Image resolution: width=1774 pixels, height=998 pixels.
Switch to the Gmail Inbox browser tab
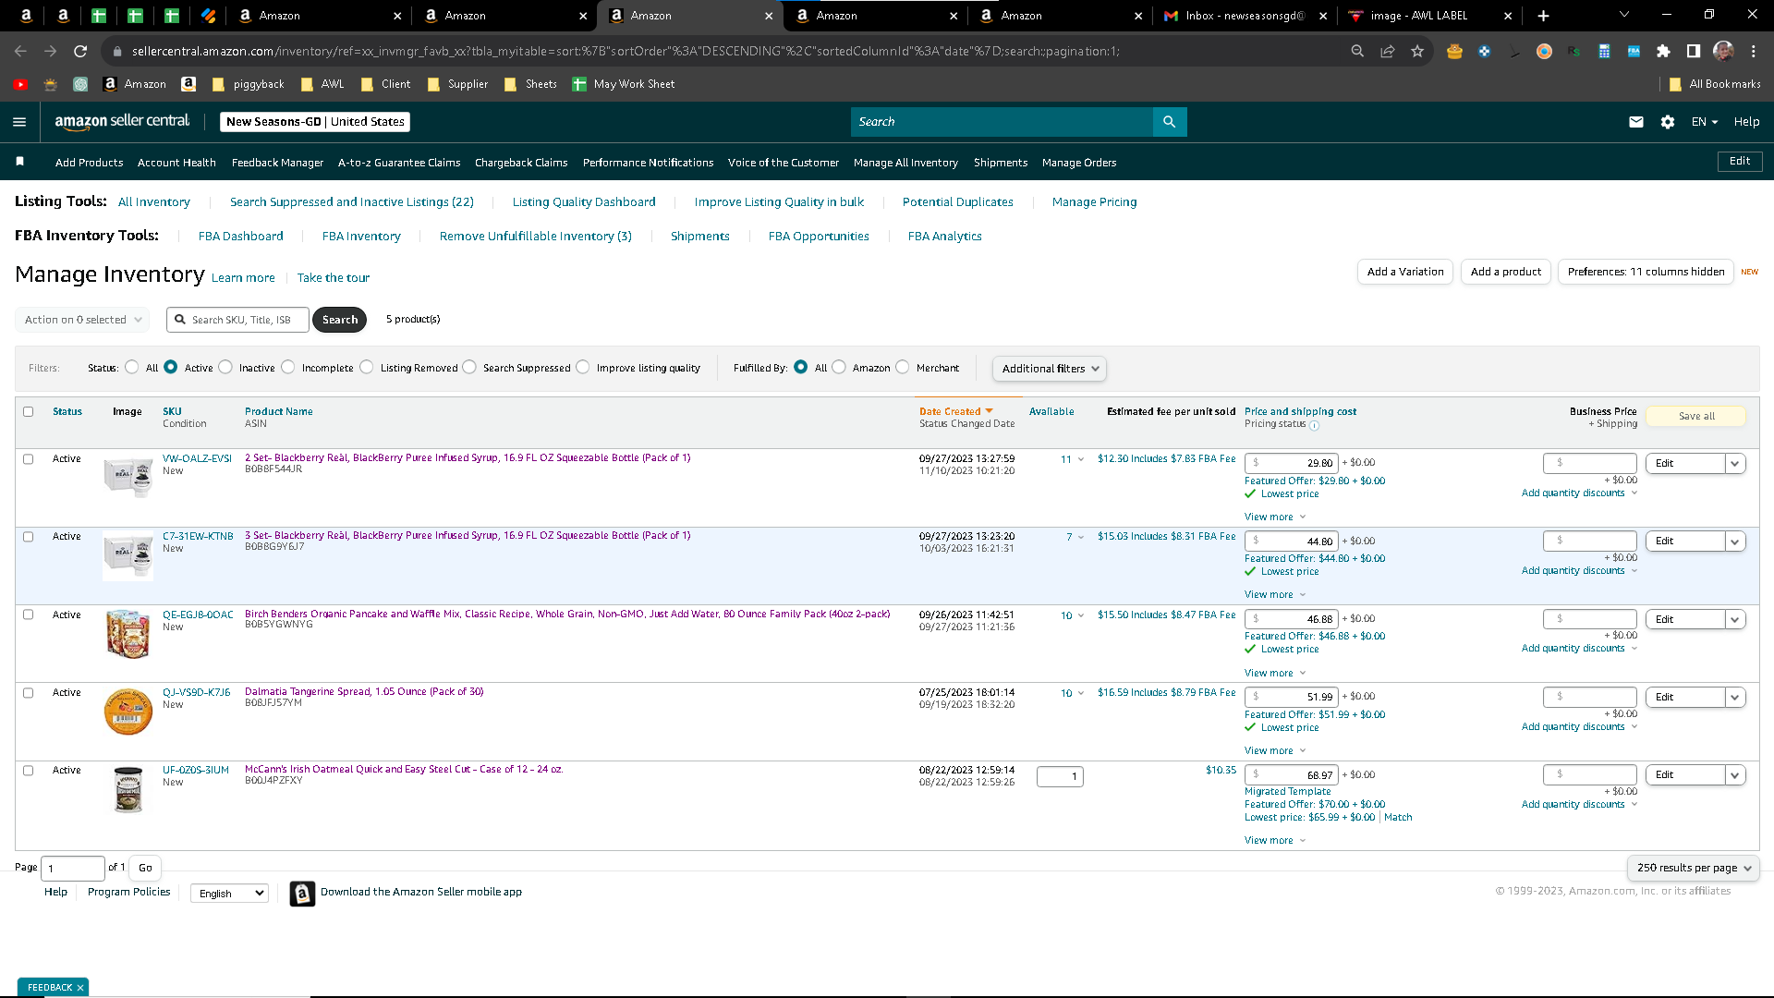(x=1244, y=16)
